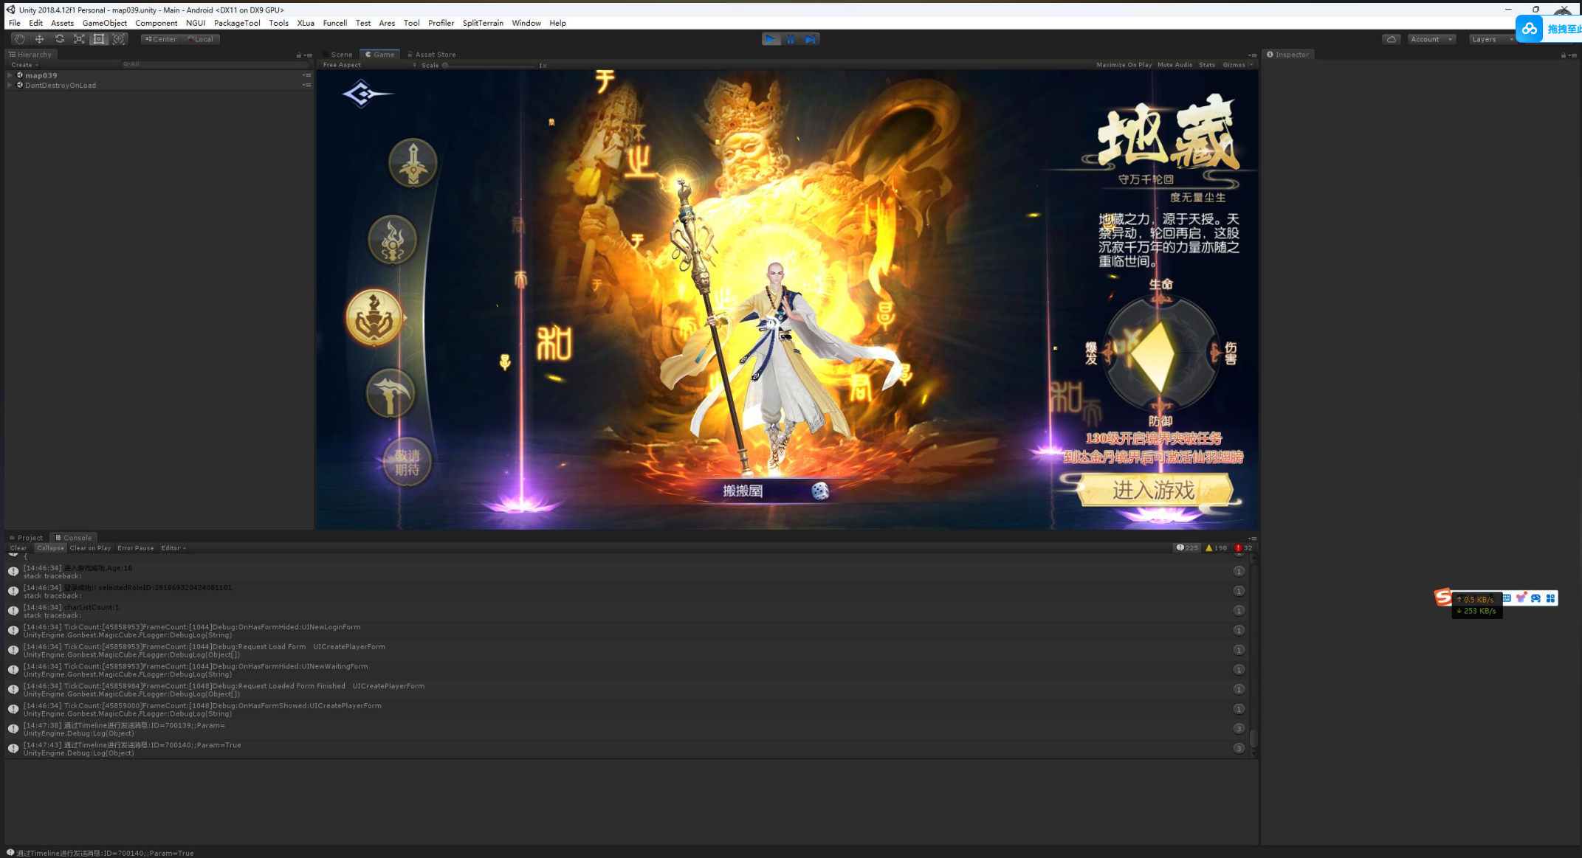
Task: Select the Rotate tool
Action: [x=60, y=39]
